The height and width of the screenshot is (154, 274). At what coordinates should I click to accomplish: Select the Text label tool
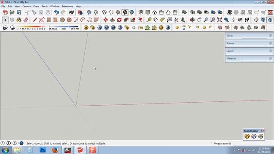tap(170, 20)
